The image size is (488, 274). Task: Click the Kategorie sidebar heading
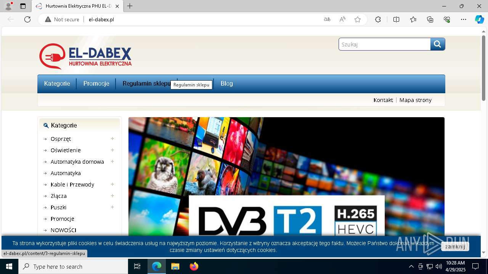pyautogui.click(x=64, y=125)
